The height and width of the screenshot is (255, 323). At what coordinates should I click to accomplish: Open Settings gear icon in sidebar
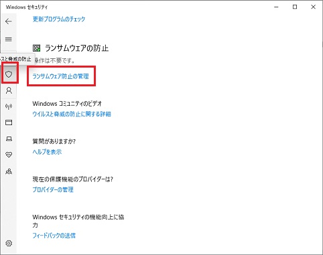(9, 243)
